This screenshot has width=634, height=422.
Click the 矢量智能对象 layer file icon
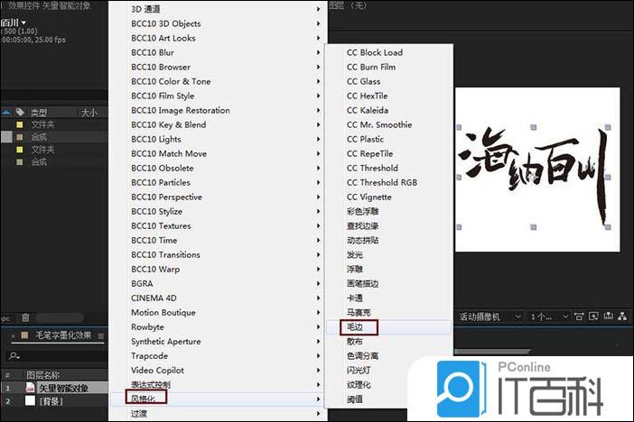[30, 388]
